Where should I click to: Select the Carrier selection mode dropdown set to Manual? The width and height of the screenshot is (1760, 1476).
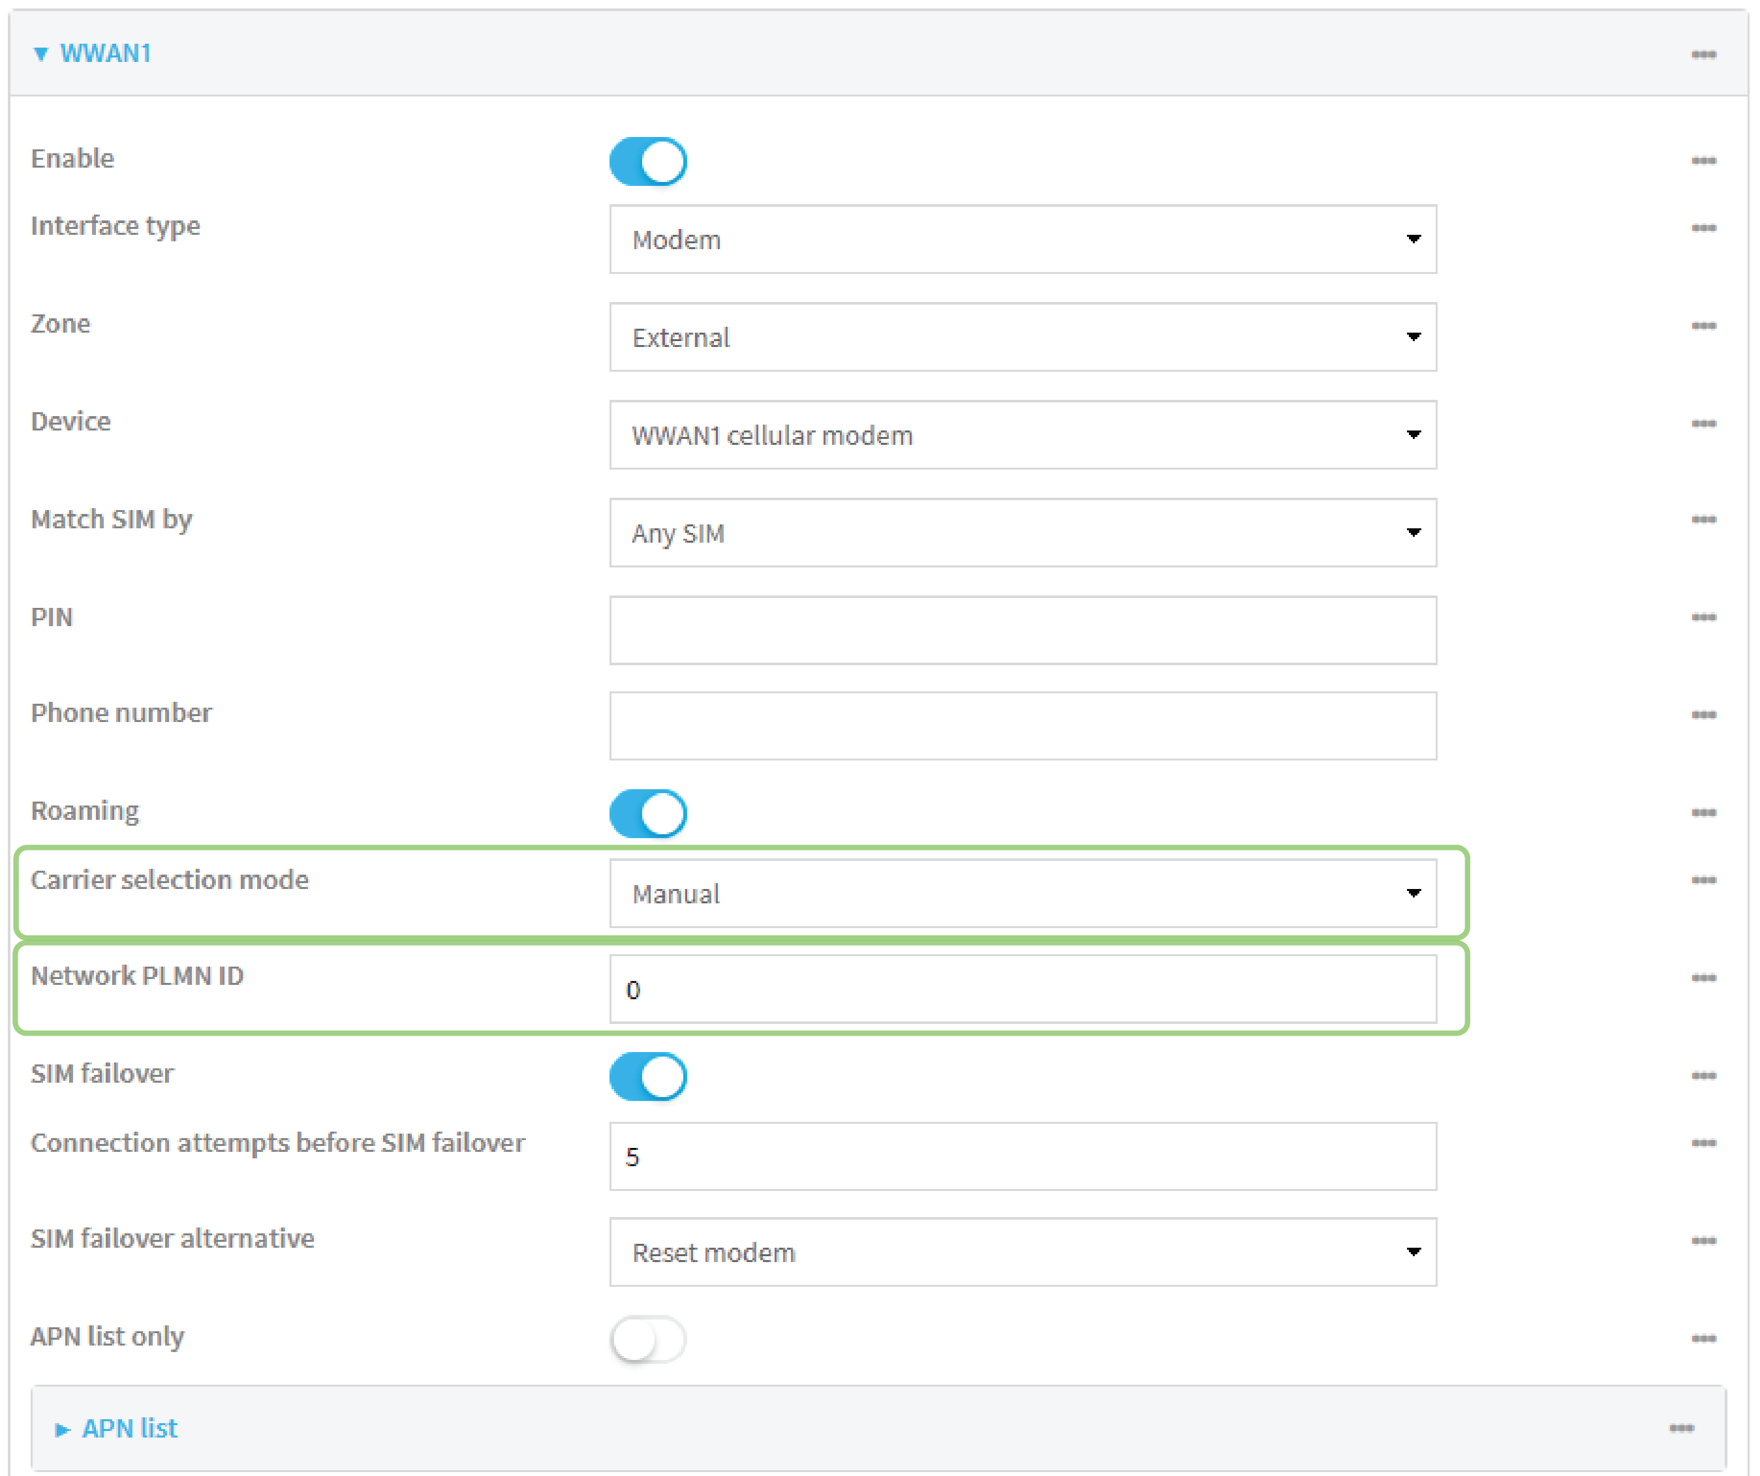1022,894
